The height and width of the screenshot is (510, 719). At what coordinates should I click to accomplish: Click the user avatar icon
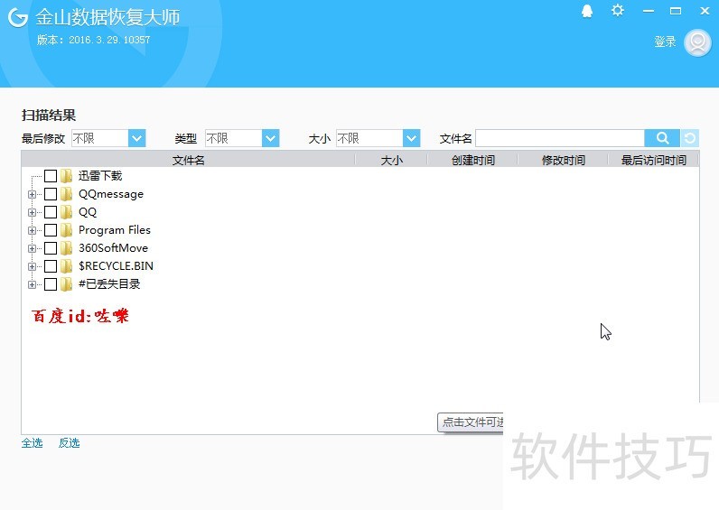point(697,42)
